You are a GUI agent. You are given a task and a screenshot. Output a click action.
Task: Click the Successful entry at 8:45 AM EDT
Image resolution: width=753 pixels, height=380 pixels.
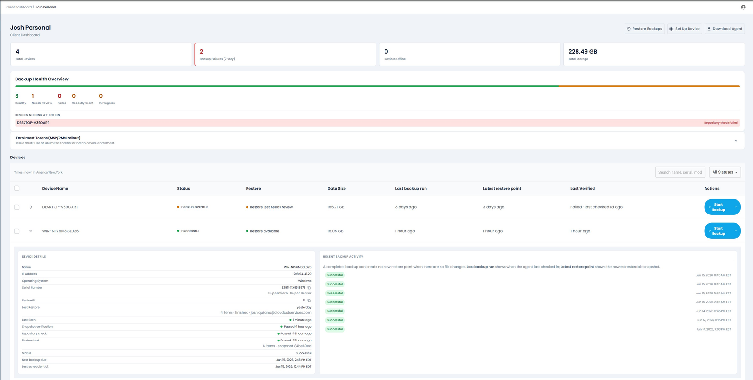[x=335, y=284]
